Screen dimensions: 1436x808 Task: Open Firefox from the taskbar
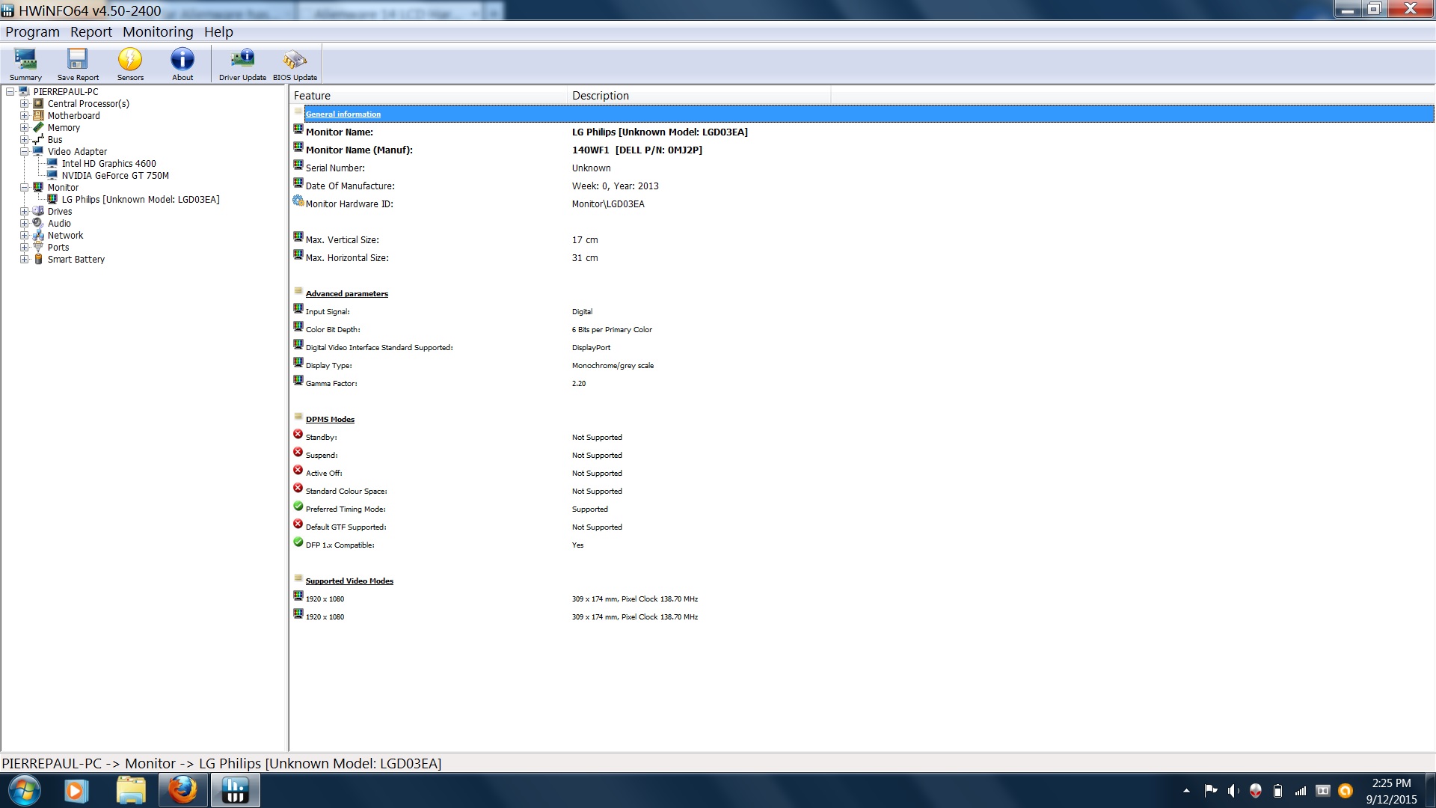click(182, 790)
